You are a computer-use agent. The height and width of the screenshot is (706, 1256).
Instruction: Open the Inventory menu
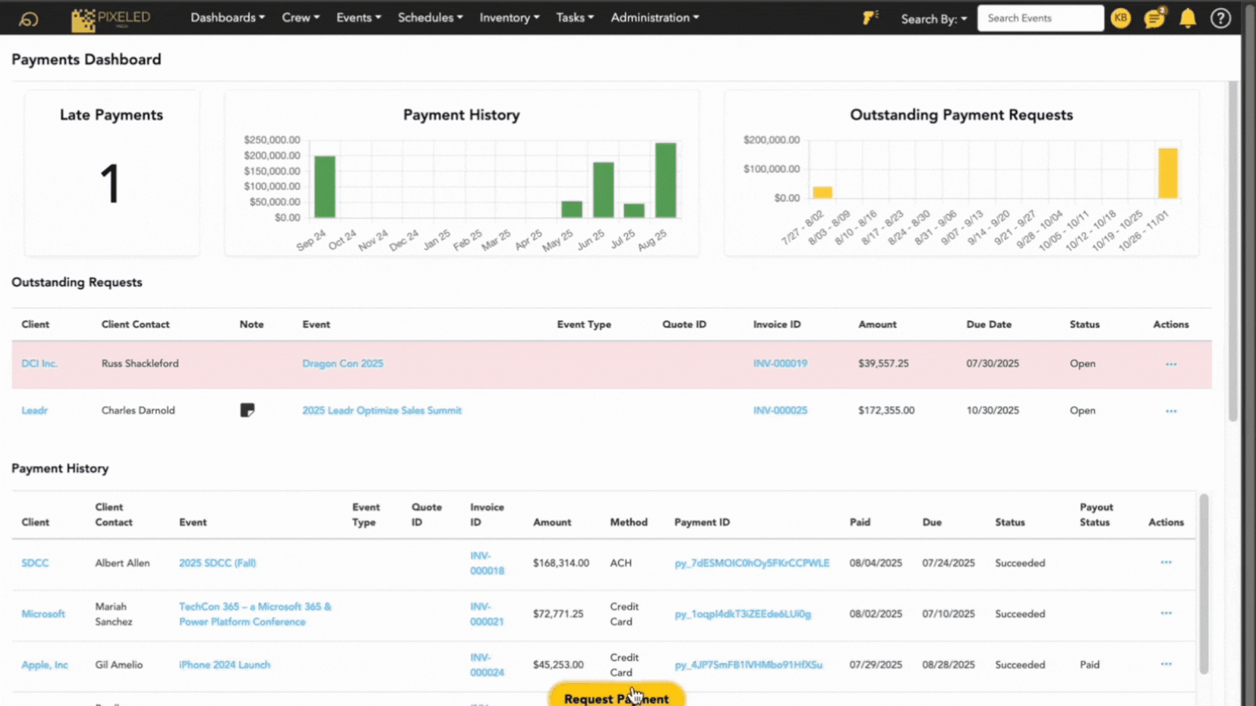tap(509, 18)
